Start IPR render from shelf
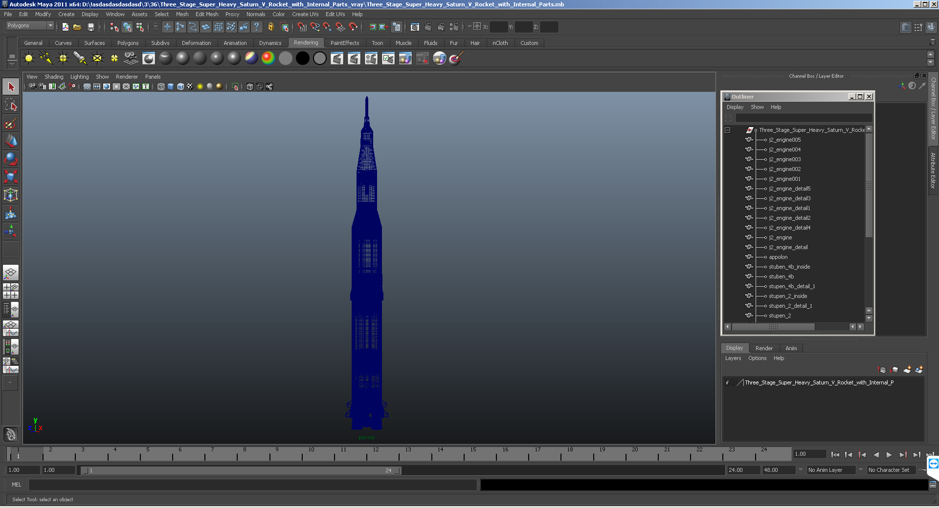Screen dimensions: 939x508 [x=354, y=59]
